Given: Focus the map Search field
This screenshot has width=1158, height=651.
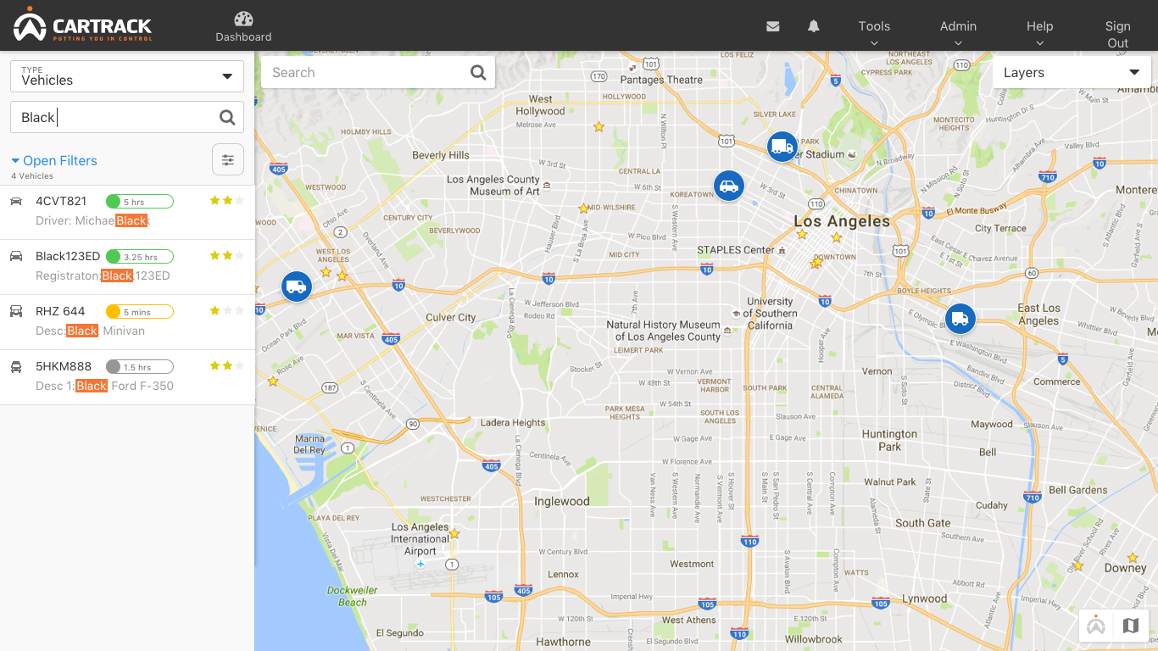Looking at the screenshot, I should coord(378,73).
